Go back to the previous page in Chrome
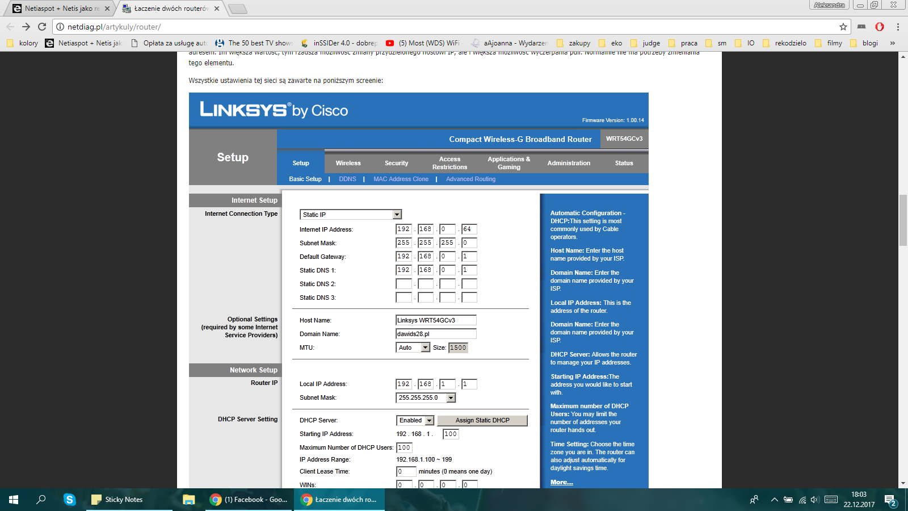Screen dimensions: 908x511 click(10, 27)
